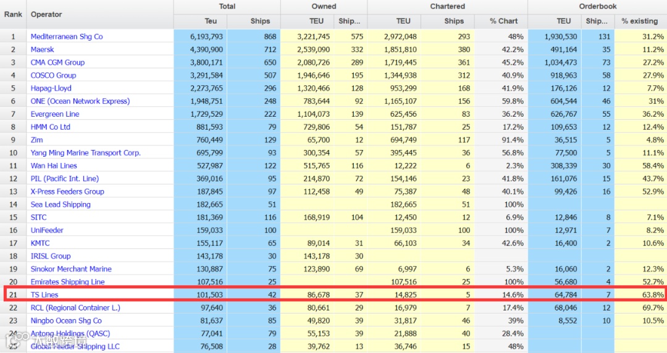Open the HMM Co Ltd link
Screen dimensions: 667x353
50,127
